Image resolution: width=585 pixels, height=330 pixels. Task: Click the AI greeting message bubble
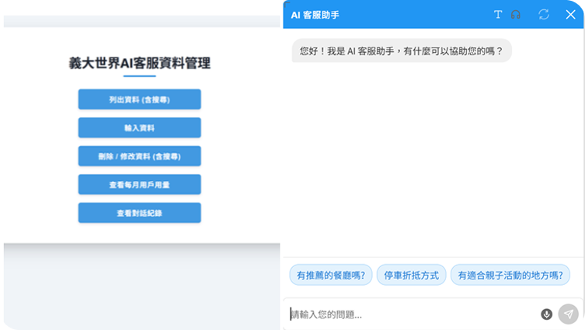point(401,51)
